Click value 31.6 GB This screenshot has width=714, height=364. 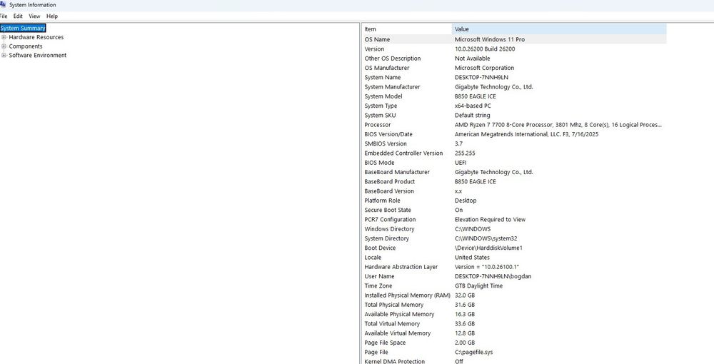pos(465,305)
